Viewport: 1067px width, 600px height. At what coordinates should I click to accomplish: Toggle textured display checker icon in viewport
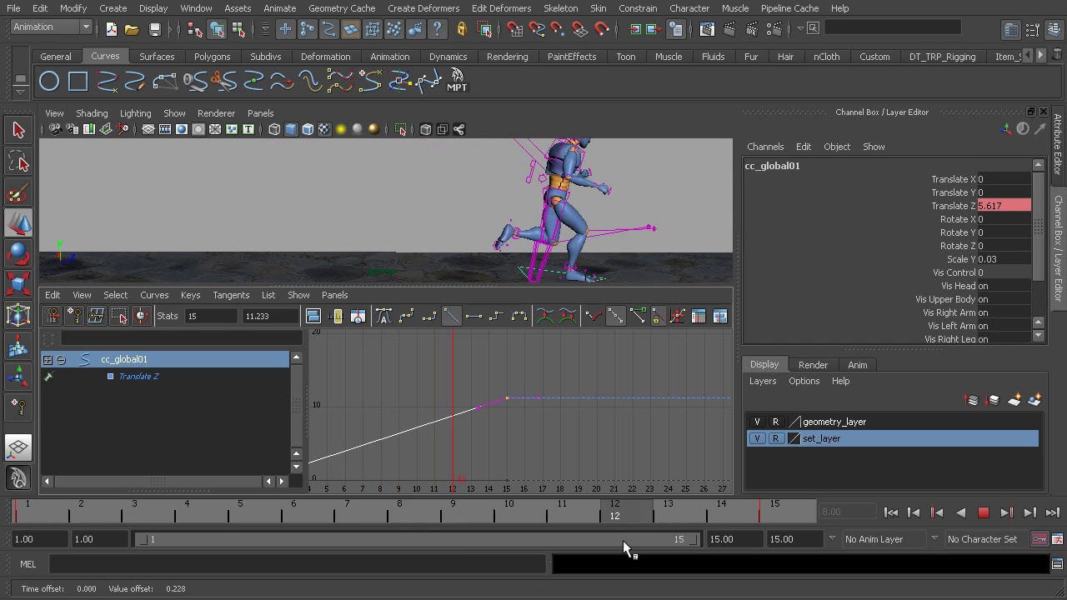point(324,129)
